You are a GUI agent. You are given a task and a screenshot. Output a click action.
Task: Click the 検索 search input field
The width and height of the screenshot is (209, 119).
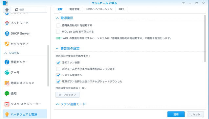(x=30, y=10)
